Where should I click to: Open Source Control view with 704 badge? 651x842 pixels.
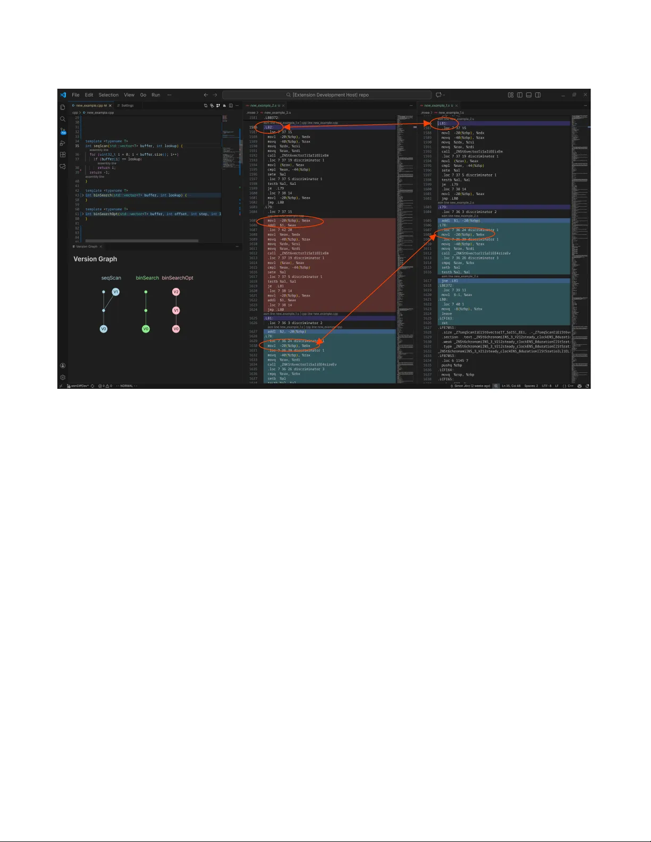coord(63,131)
